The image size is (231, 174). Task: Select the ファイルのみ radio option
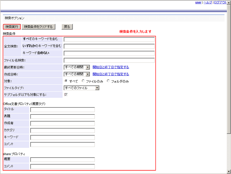(83, 81)
